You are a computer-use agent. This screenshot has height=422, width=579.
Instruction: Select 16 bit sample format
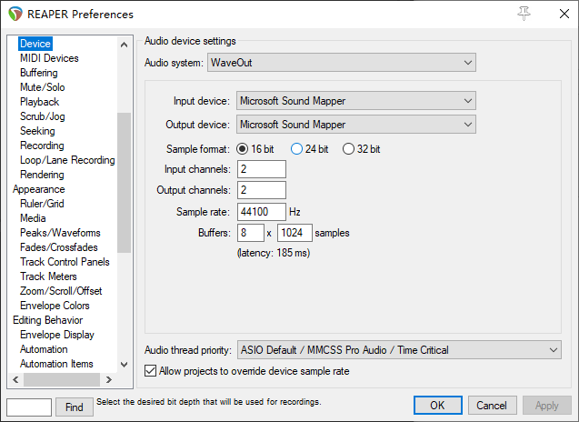243,149
